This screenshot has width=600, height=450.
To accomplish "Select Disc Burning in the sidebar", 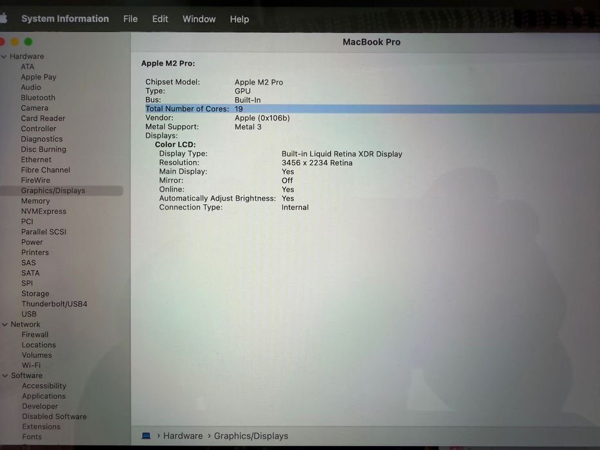I will tap(44, 149).
